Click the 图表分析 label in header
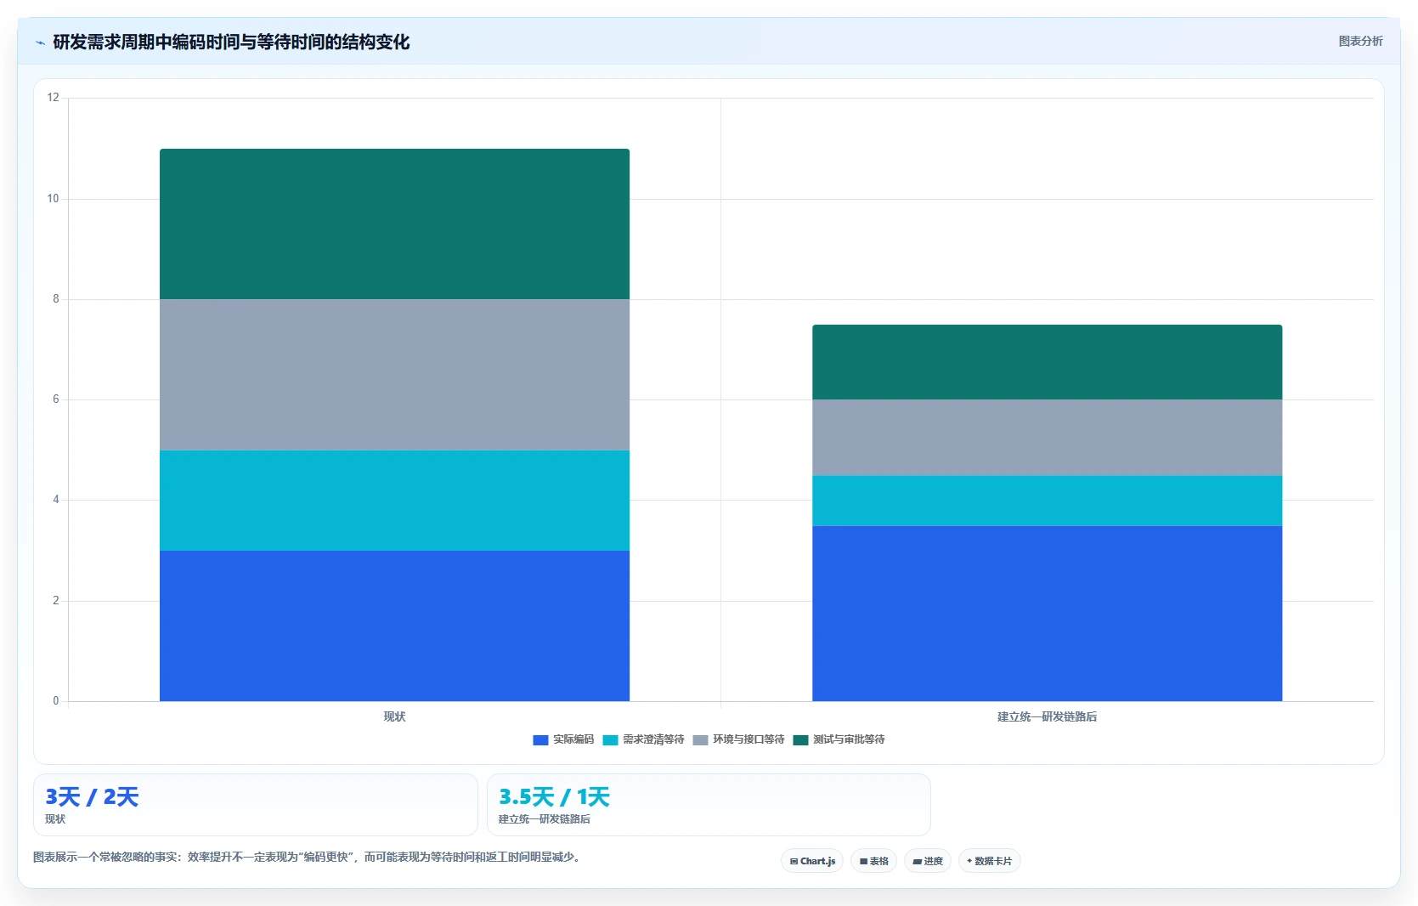Screen dimensions: 1418x906 click(1360, 41)
